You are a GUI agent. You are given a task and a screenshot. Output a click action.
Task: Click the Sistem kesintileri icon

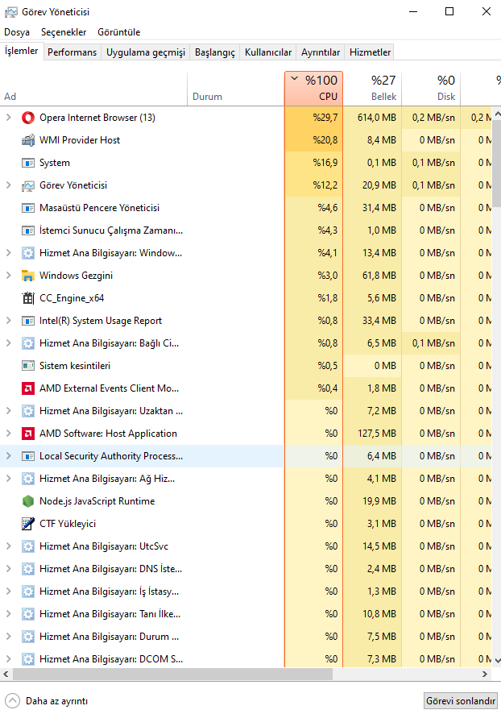28,366
